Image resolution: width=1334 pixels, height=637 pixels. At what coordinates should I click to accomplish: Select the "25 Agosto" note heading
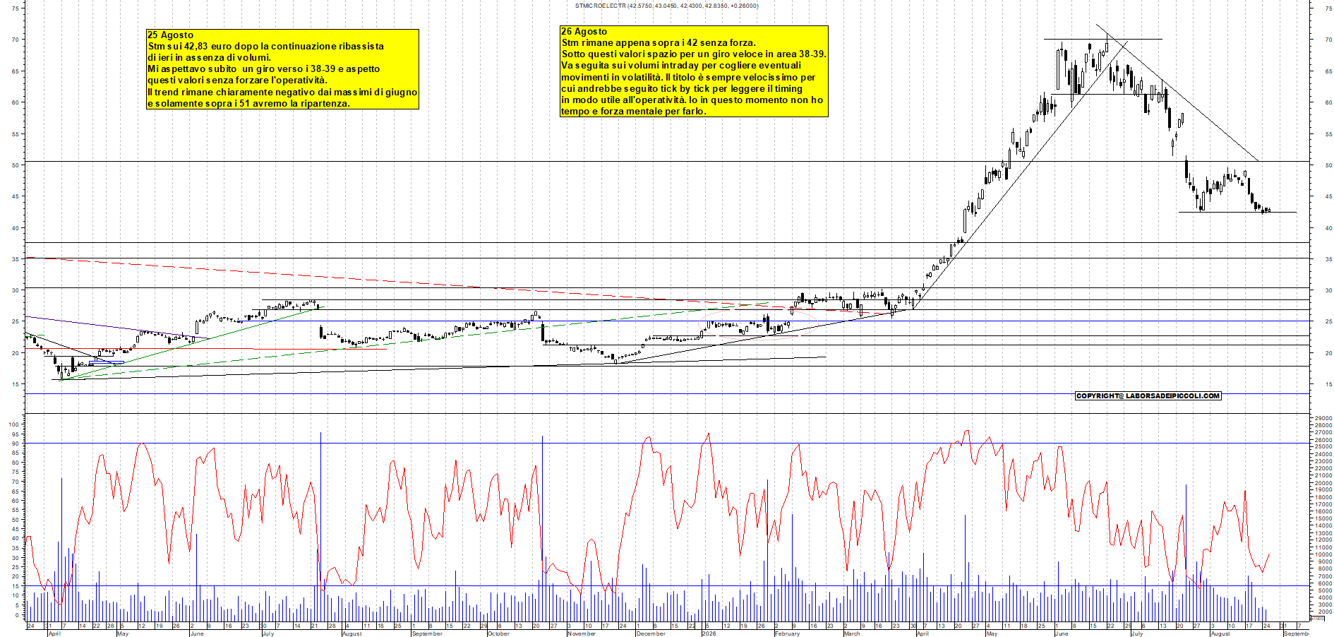point(170,35)
